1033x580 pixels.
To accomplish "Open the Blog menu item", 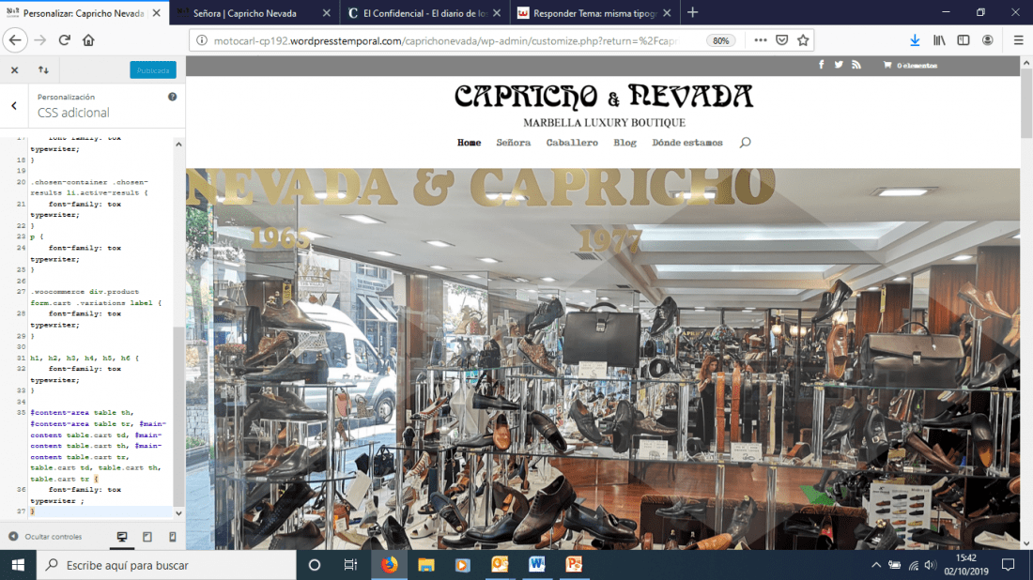I will pyautogui.click(x=624, y=143).
